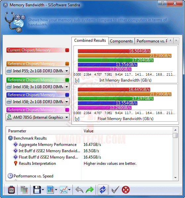
Task: Click the grey back arrow
Action: coord(79,190)
